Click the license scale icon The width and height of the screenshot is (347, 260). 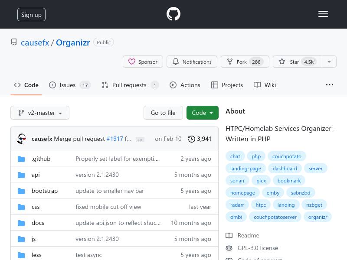(x=229, y=248)
